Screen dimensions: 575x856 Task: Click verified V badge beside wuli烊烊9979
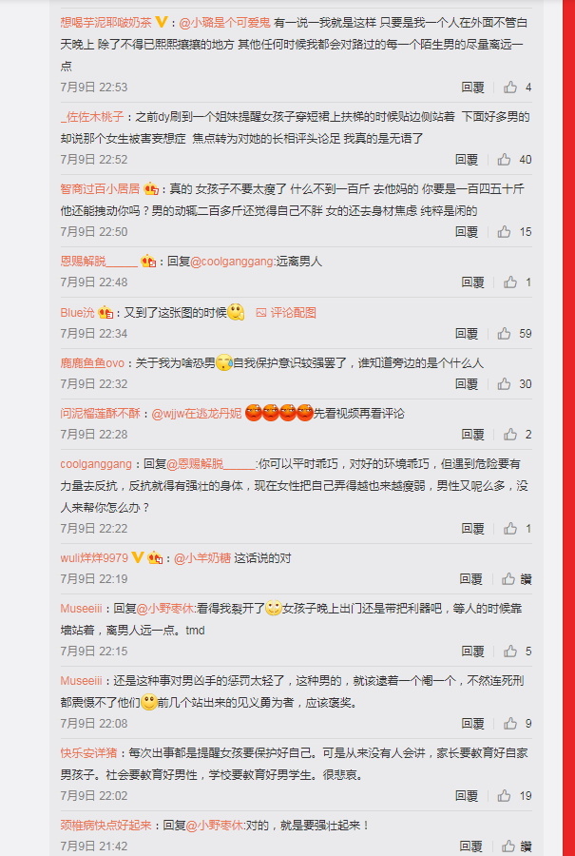(138, 557)
